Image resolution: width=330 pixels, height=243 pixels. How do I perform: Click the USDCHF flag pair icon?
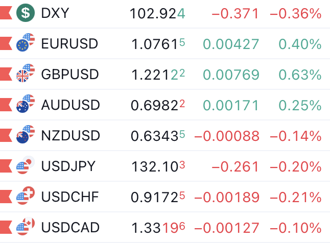(25, 197)
